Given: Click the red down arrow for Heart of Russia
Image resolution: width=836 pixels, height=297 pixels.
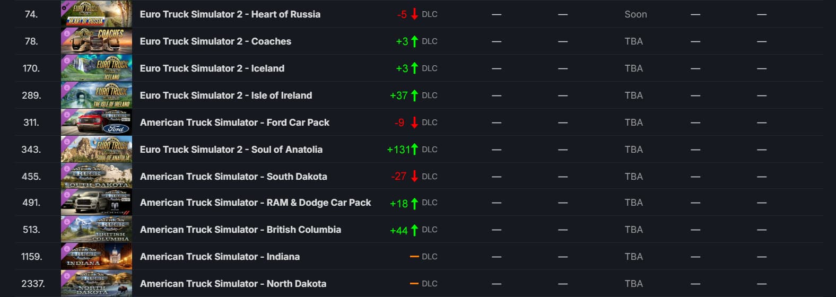Looking at the screenshot, I should [x=414, y=14].
